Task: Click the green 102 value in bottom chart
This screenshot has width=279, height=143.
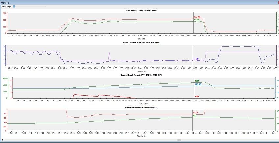Action: (x=195, y=116)
